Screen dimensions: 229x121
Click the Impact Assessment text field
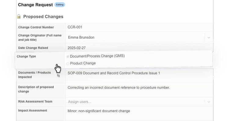point(139,114)
